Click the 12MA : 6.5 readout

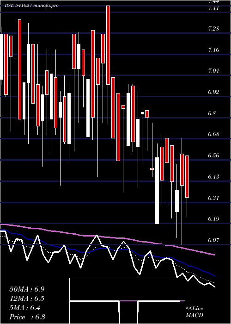click(x=27, y=299)
